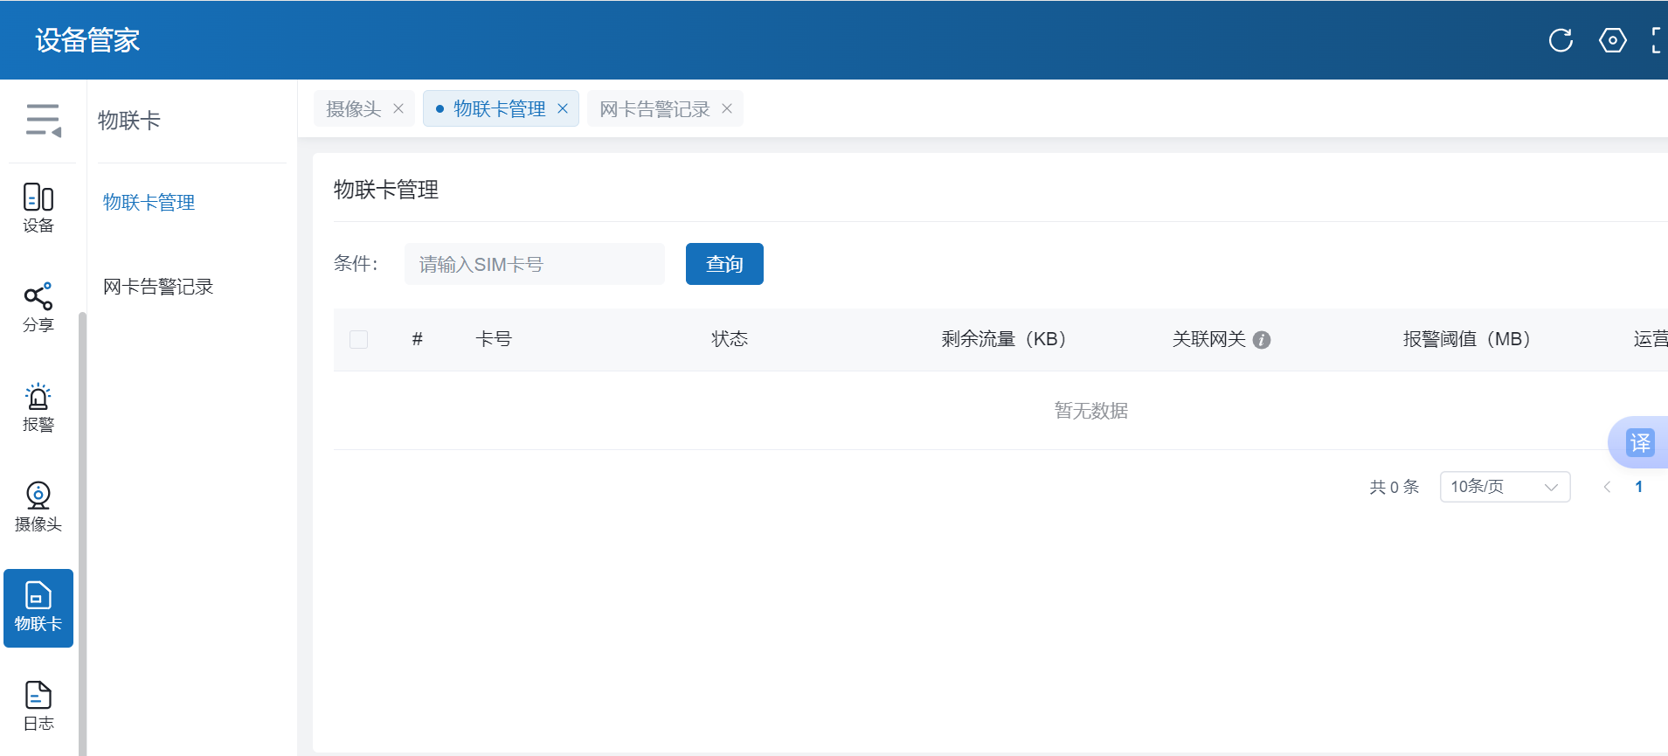Open the 日志 log section
1668x756 pixels.
pos(38,706)
